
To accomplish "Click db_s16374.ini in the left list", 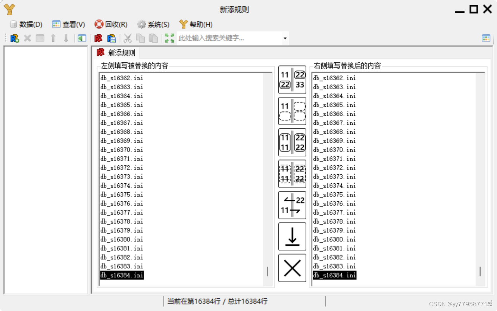I will (x=122, y=186).
